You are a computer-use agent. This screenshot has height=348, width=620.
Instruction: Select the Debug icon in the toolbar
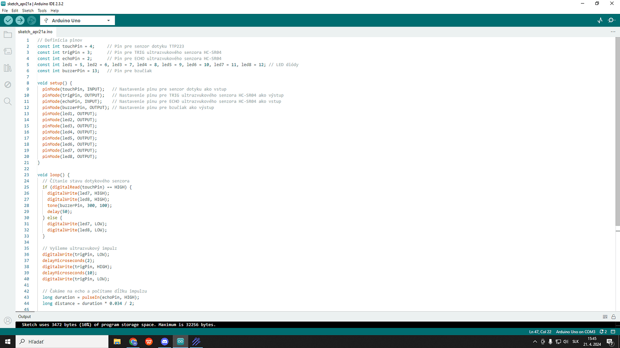tap(31, 20)
